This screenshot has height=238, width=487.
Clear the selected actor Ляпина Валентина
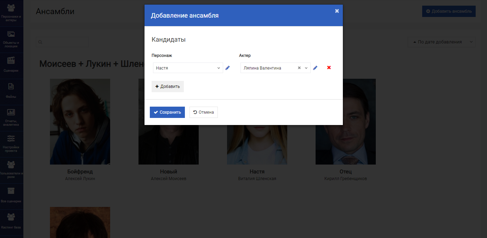pos(299,68)
